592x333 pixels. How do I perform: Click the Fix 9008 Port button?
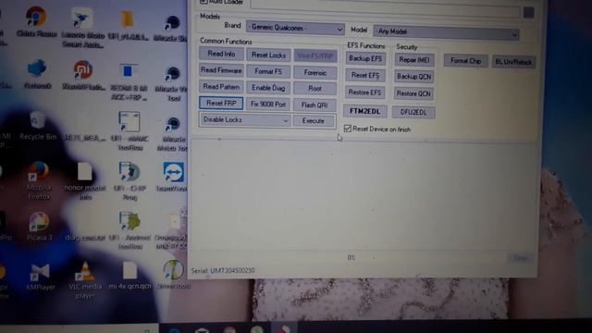pos(268,105)
